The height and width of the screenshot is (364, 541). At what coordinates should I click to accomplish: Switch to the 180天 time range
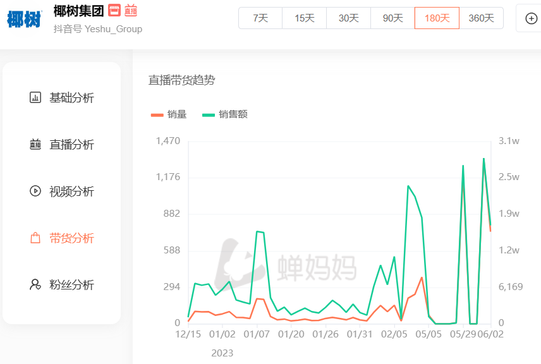pos(437,18)
